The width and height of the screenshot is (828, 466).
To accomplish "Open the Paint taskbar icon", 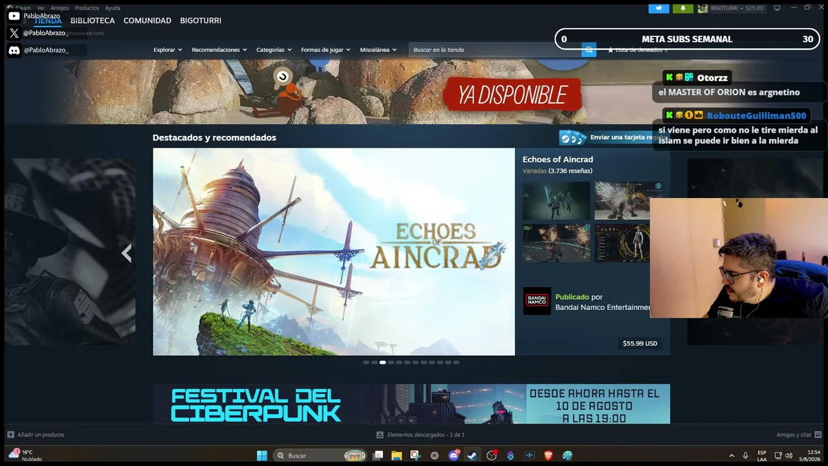I will click(x=567, y=456).
